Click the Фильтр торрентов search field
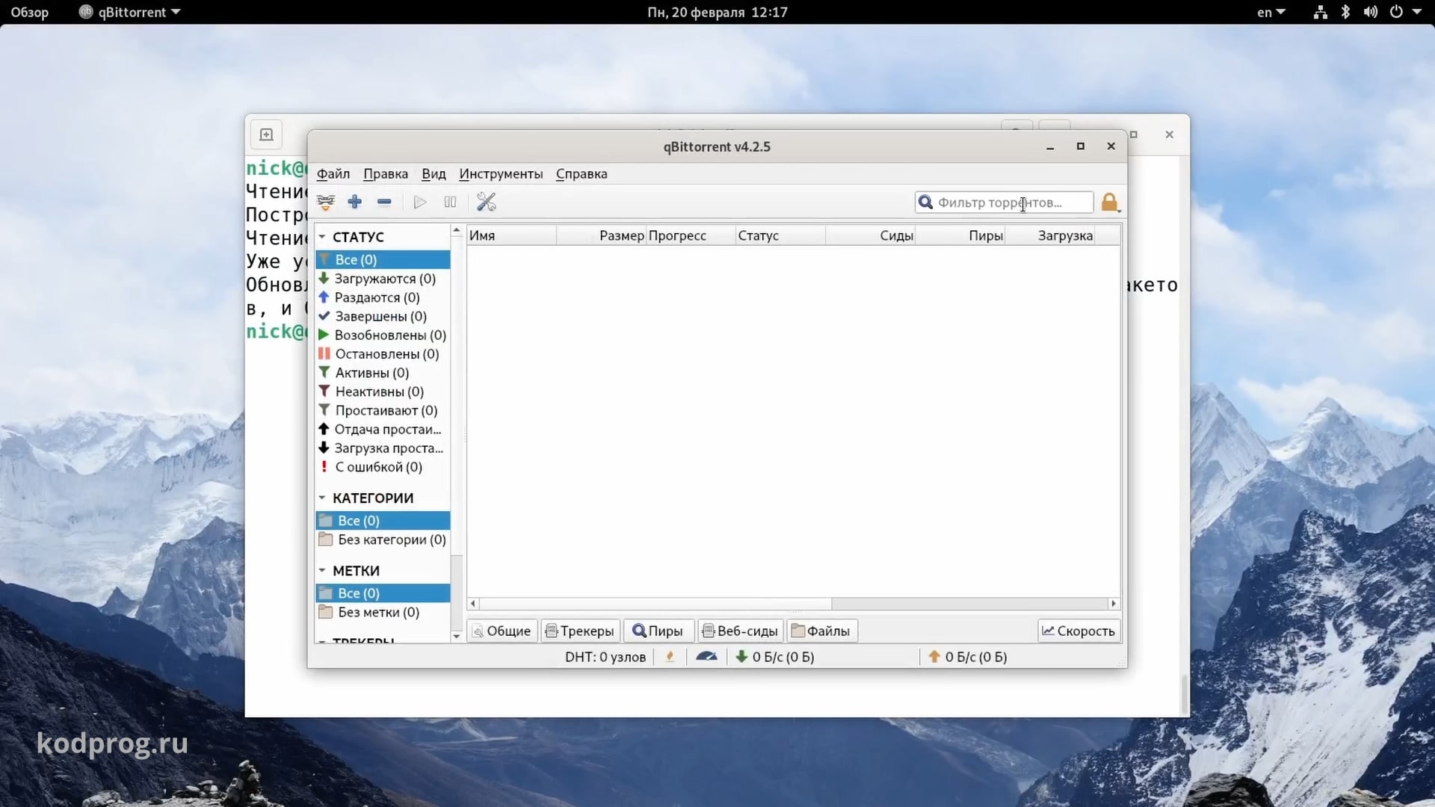 click(1004, 202)
